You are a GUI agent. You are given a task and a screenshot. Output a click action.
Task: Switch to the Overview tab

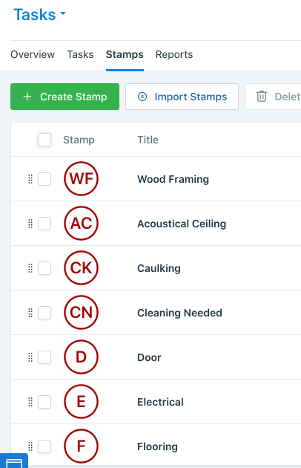click(x=33, y=54)
